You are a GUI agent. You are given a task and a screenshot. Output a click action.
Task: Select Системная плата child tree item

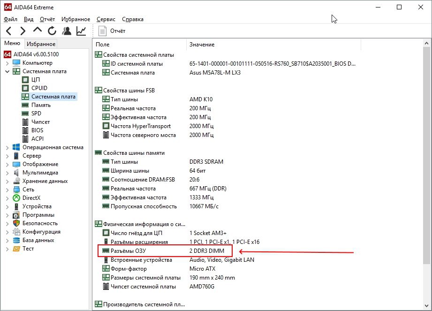(53, 97)
